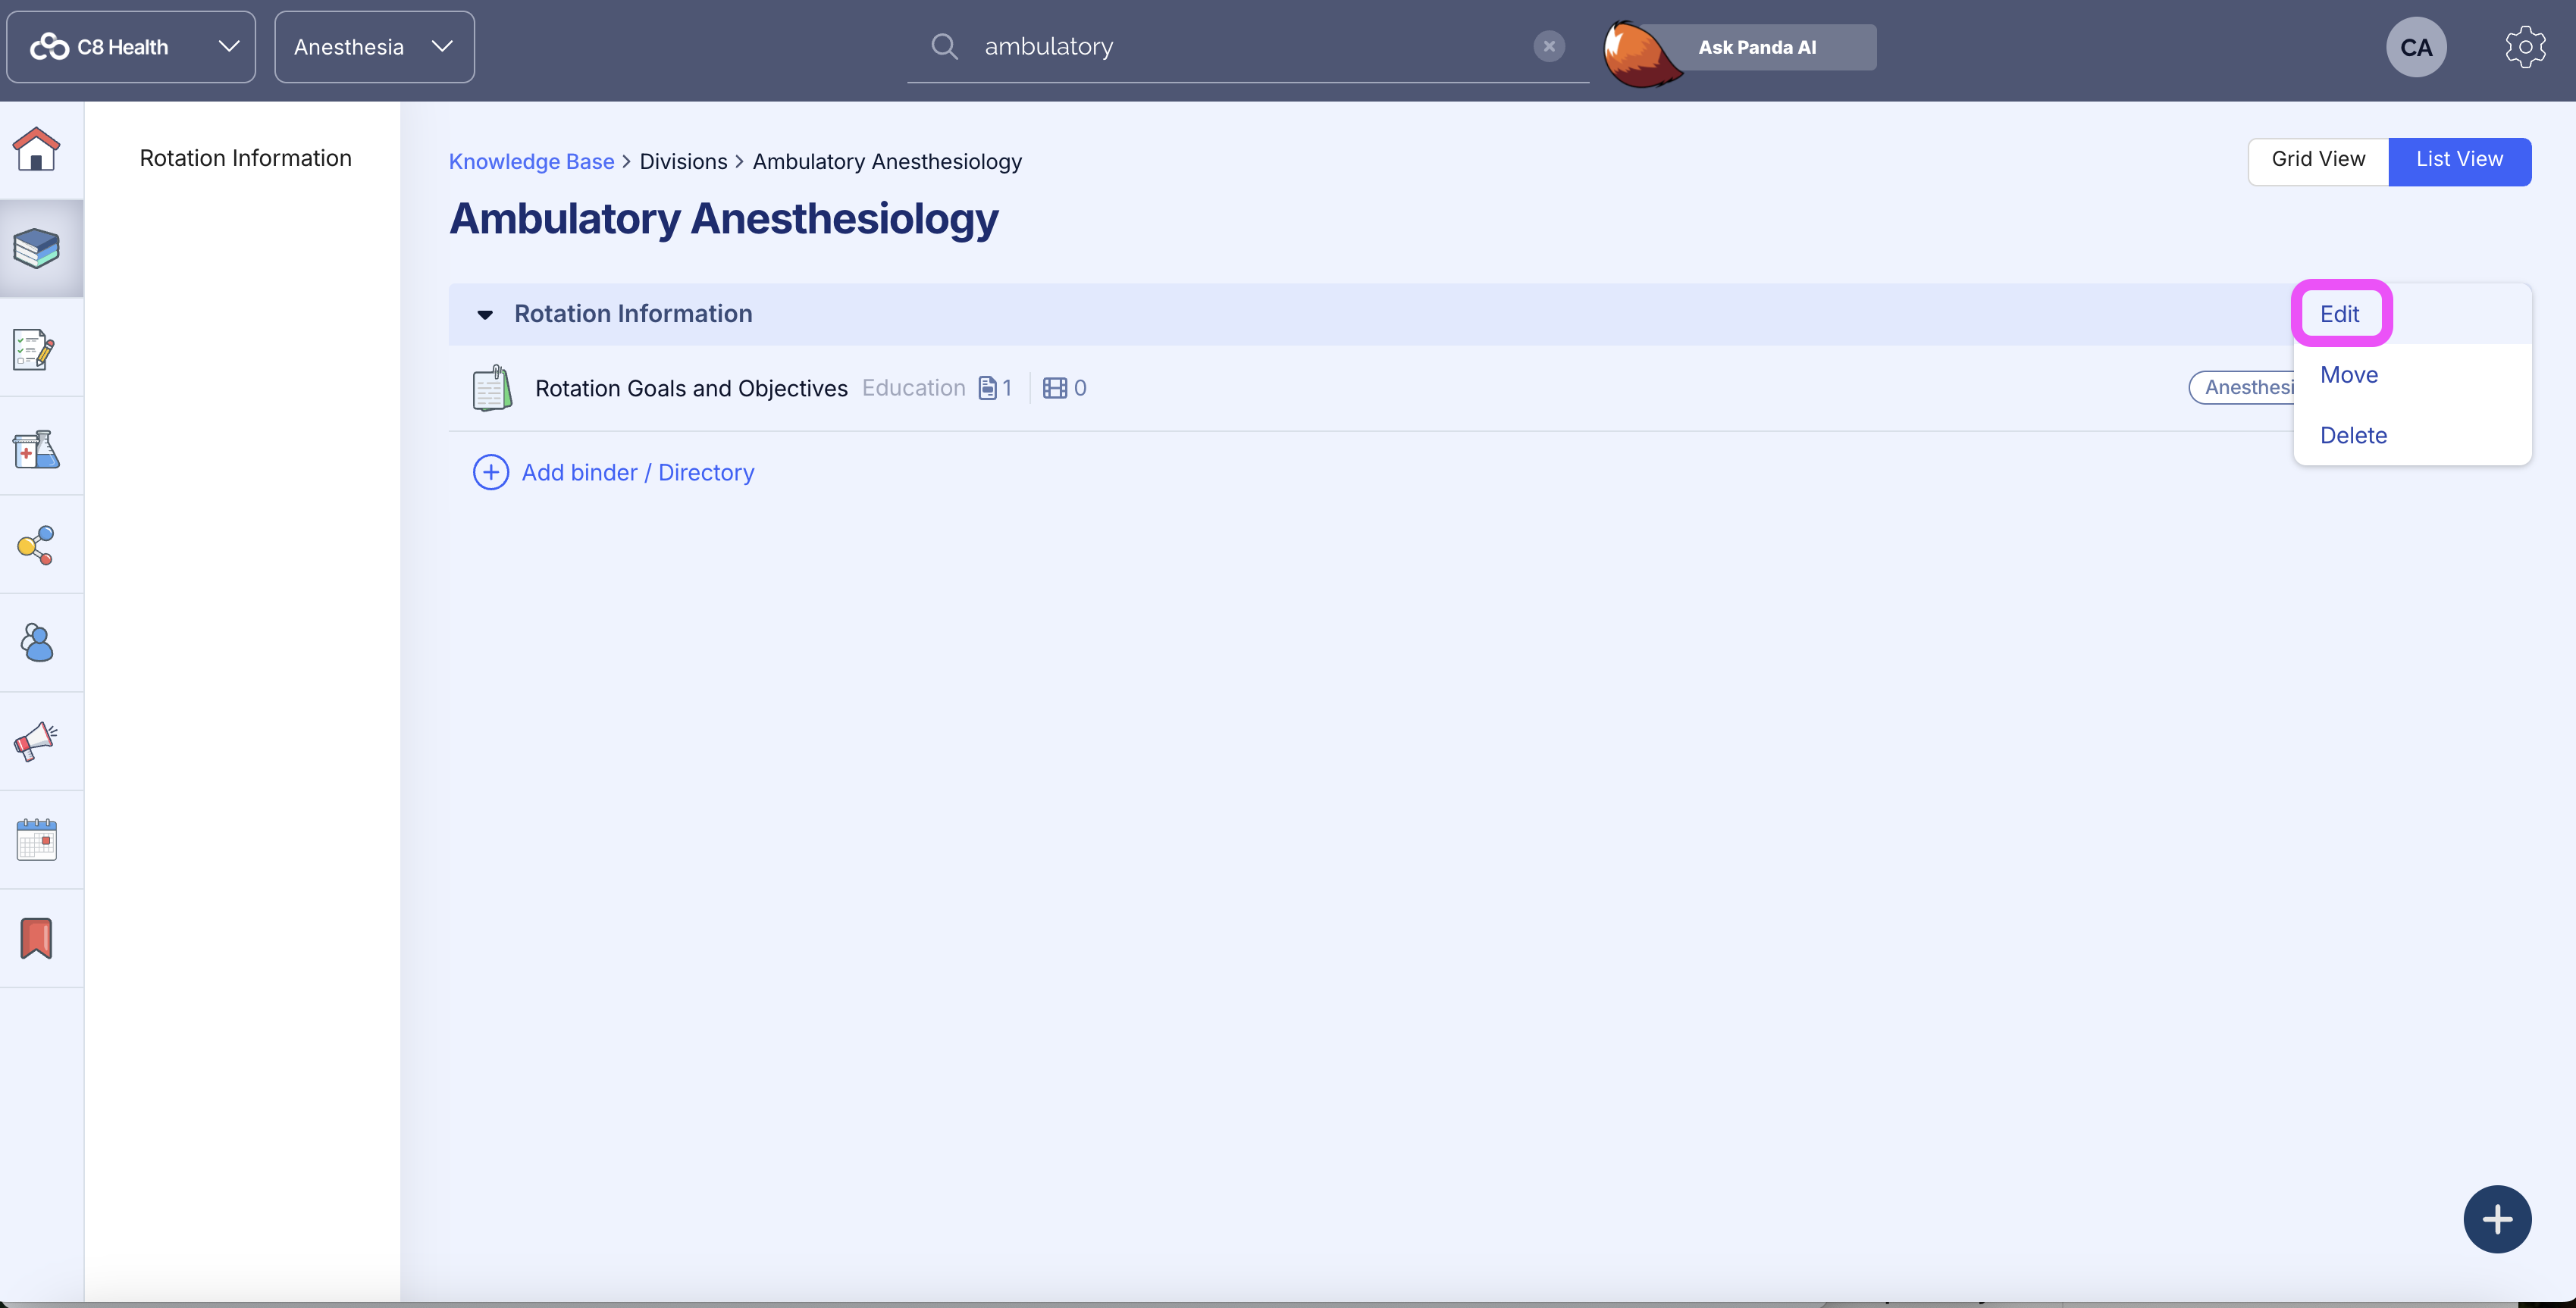This screenshot has height=1308, width=2576.
Task: Open the megaphone announcements sidebar icon
Action: click(36, 741)
